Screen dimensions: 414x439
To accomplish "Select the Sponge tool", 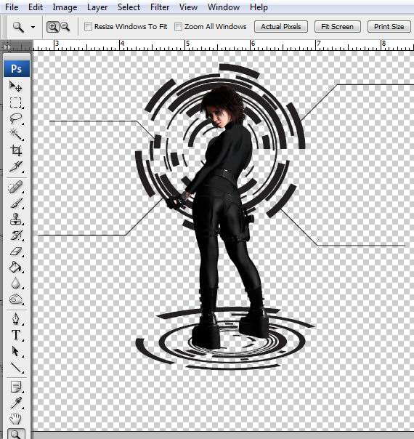I will click(x=16, y=299).
